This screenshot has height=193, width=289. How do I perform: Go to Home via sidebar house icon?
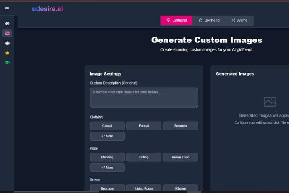pos(7,24)
